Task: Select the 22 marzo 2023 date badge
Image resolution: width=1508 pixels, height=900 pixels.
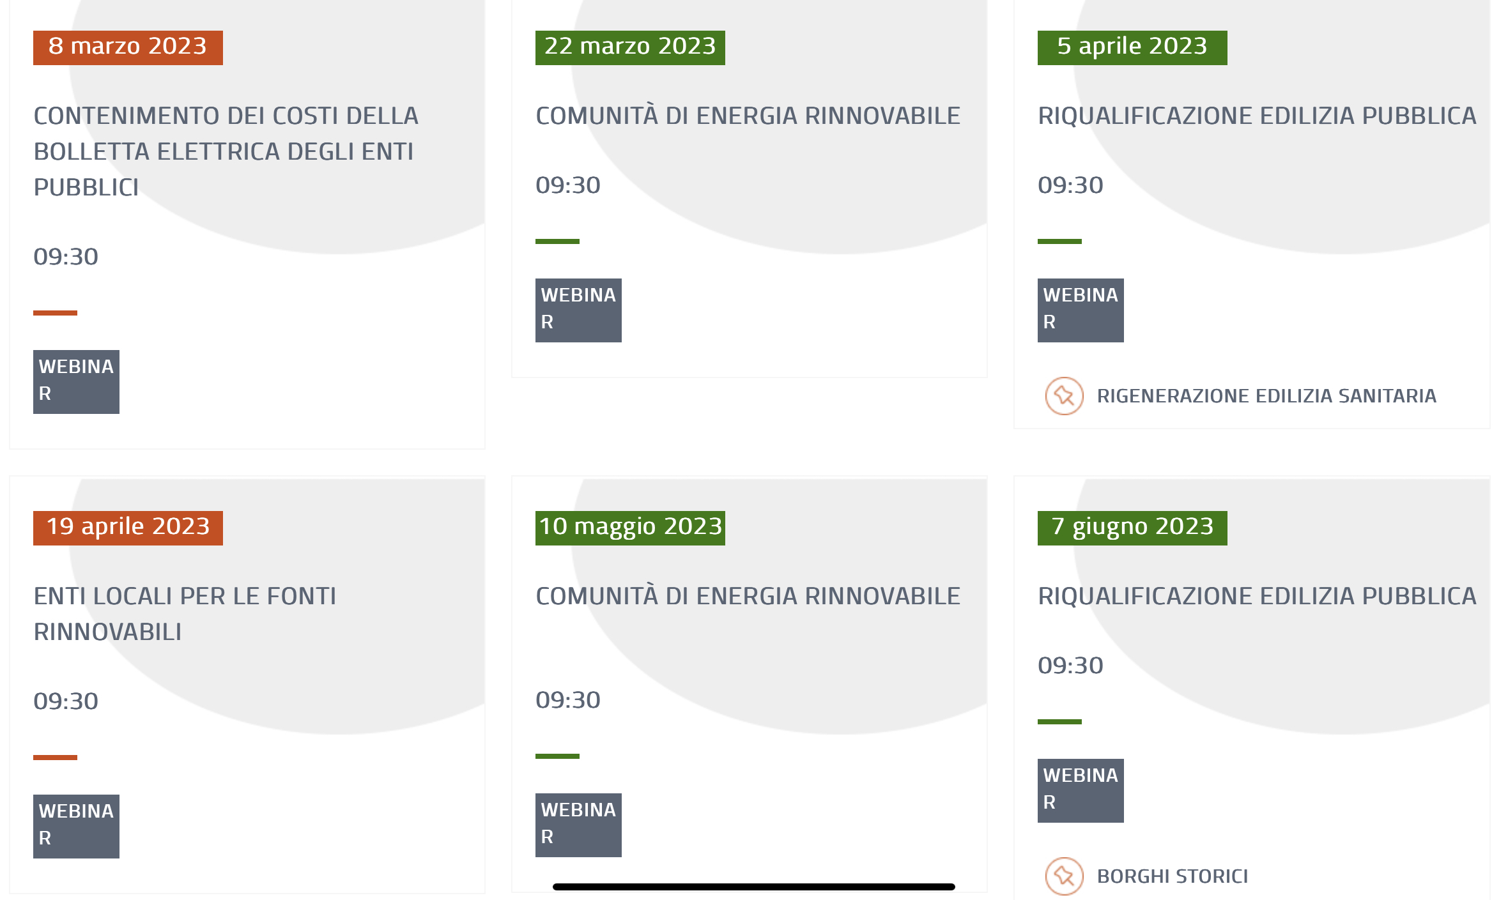Action: (630, 47)
